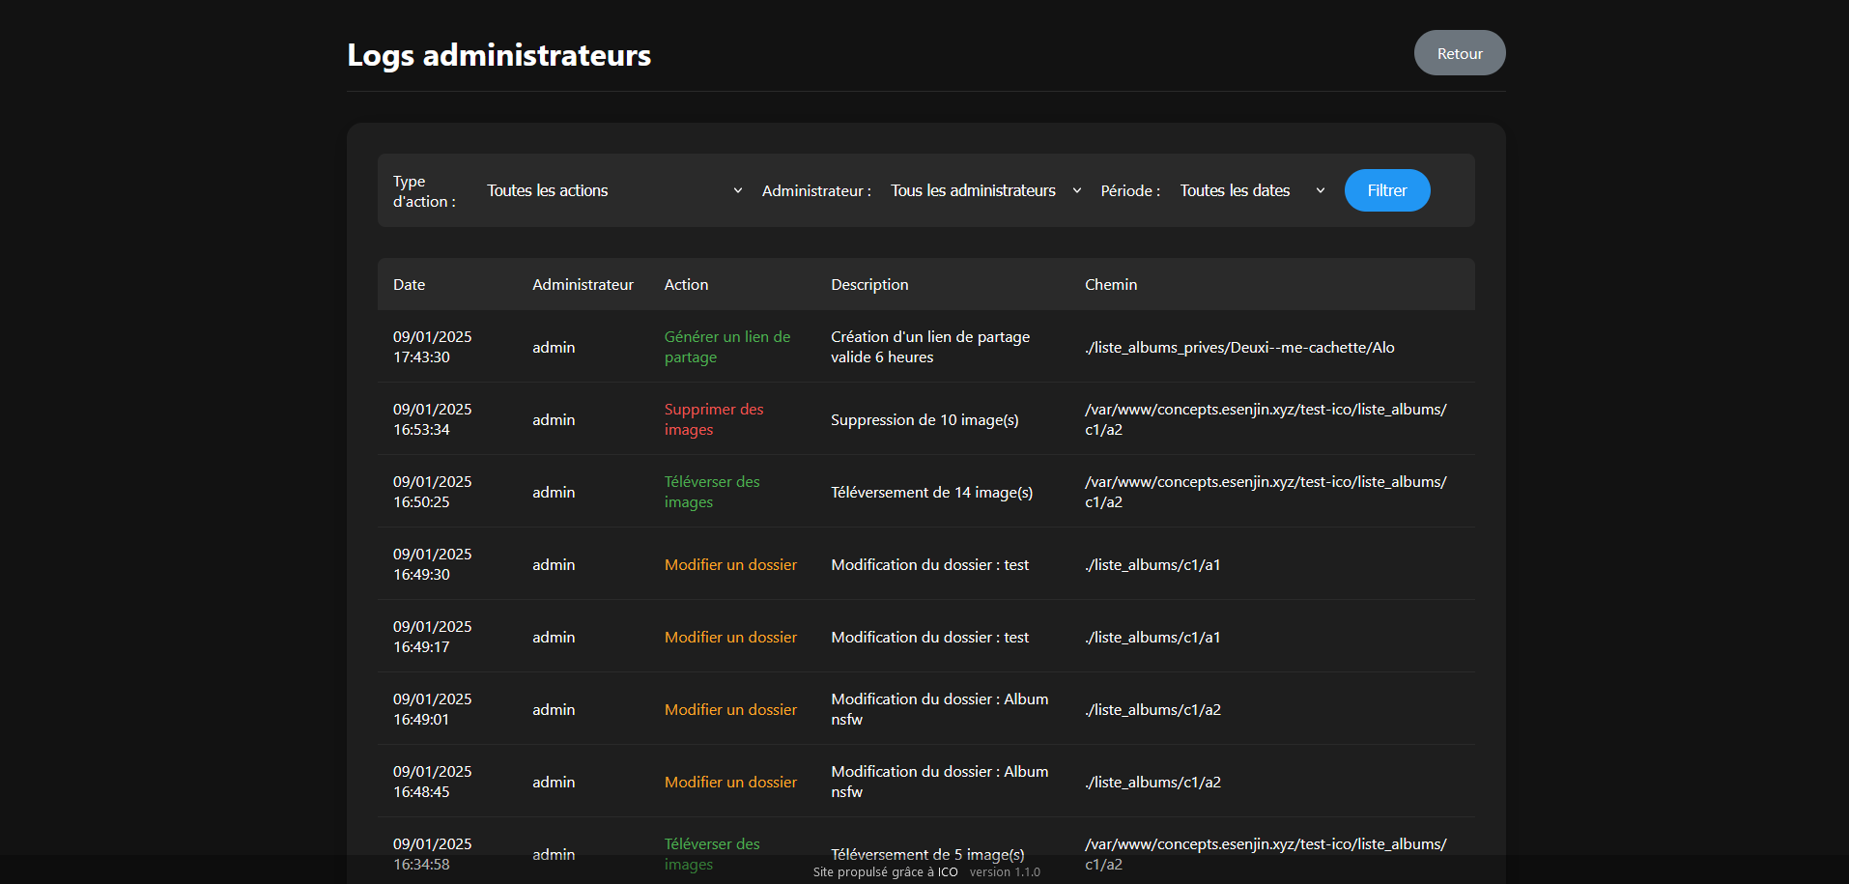This screenshot has width=1849, height=884.
Task: Click the Création d'un lien de partage description
Action: [x=930, y=347]
